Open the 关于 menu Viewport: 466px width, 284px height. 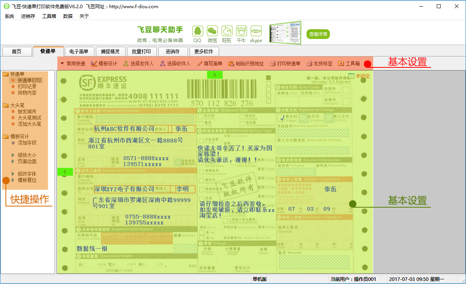point(84,16)
